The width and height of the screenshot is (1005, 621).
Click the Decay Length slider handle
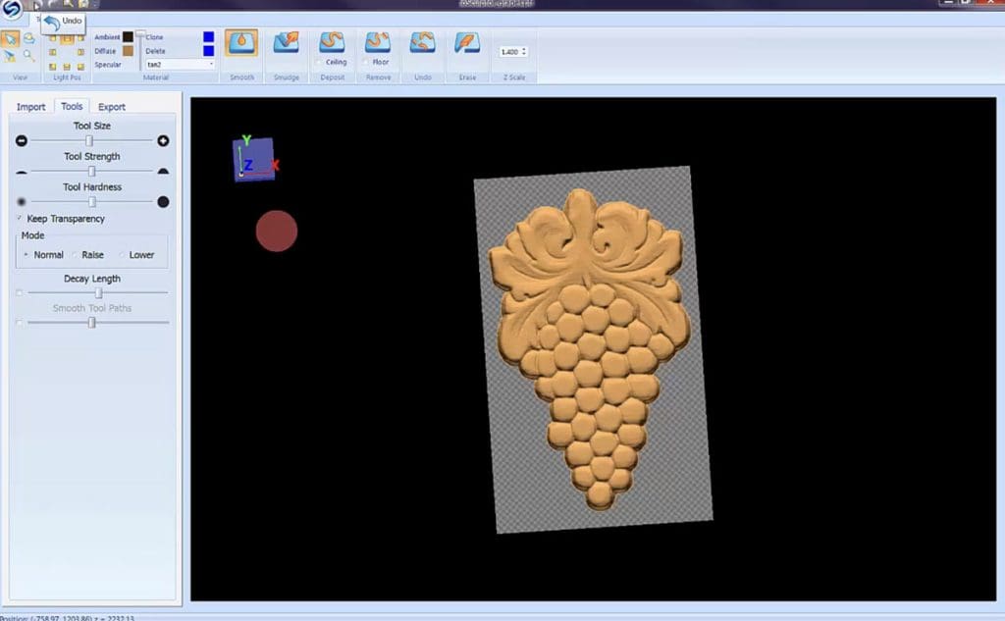coord(99,293)
